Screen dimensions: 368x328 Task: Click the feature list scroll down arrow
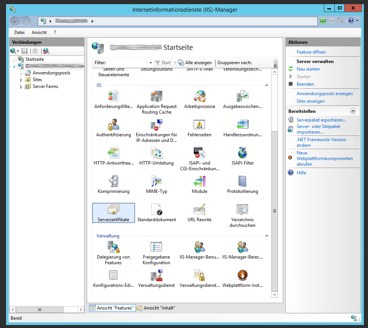[x=274, y=294]
